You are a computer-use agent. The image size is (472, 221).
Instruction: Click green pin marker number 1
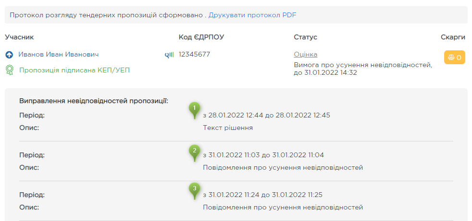pos(194,109)
